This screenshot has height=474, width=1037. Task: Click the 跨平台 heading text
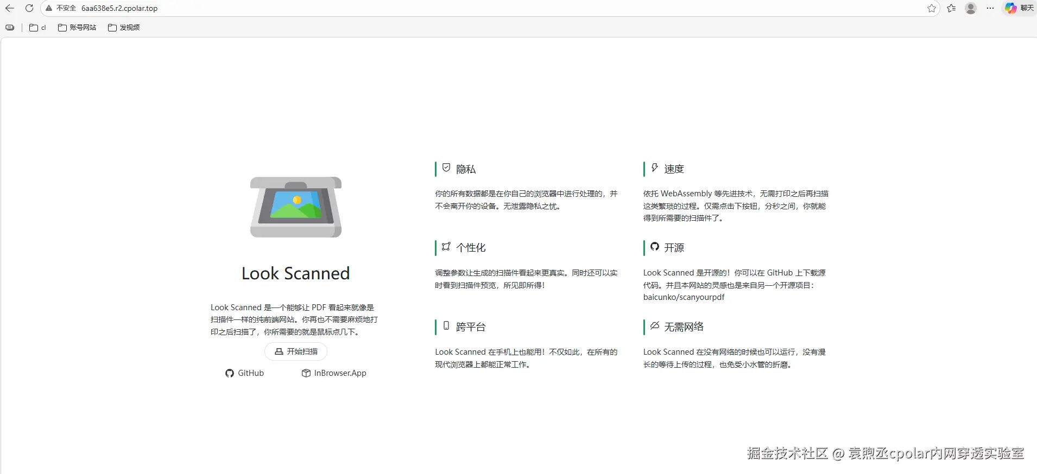471,327
